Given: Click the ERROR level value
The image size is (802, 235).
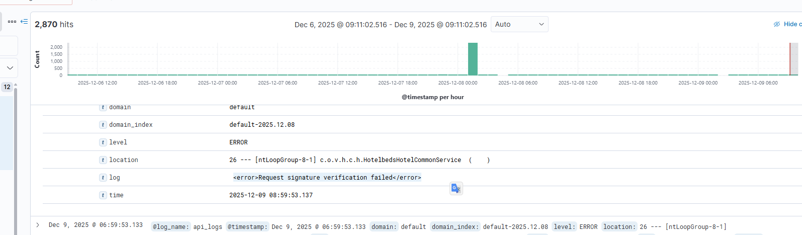Looking at the screenshot, I should click(x=238, y=142).
